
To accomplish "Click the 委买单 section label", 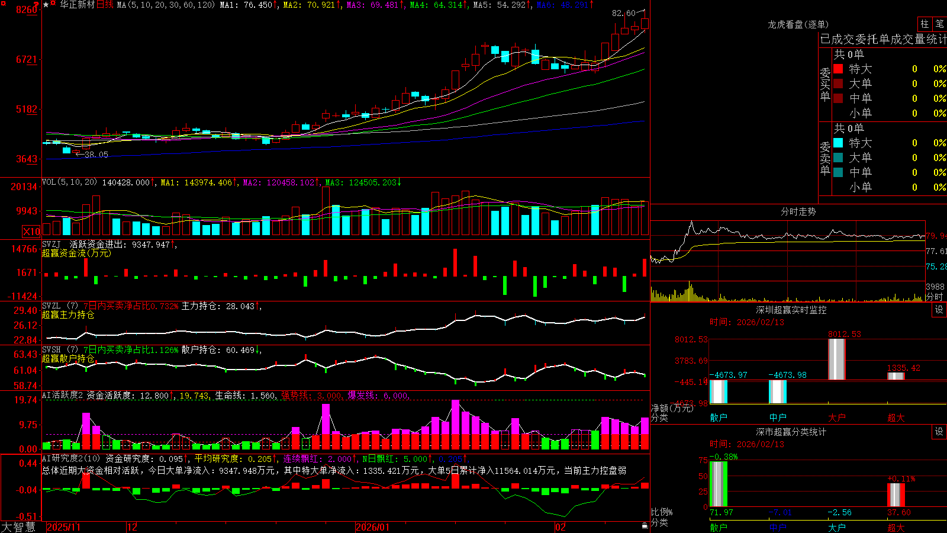I will 825,84.
